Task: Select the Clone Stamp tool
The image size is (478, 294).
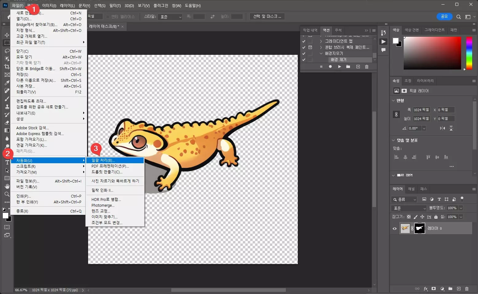Action: coord(7,107)
